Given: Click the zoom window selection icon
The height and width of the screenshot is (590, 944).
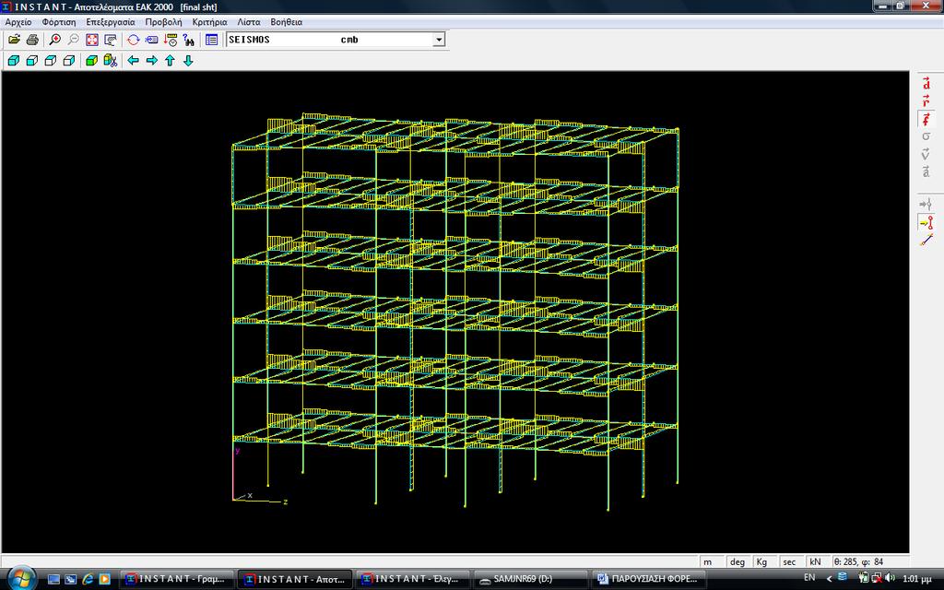Looking at the screenshot, I should [x=111, y=40].
